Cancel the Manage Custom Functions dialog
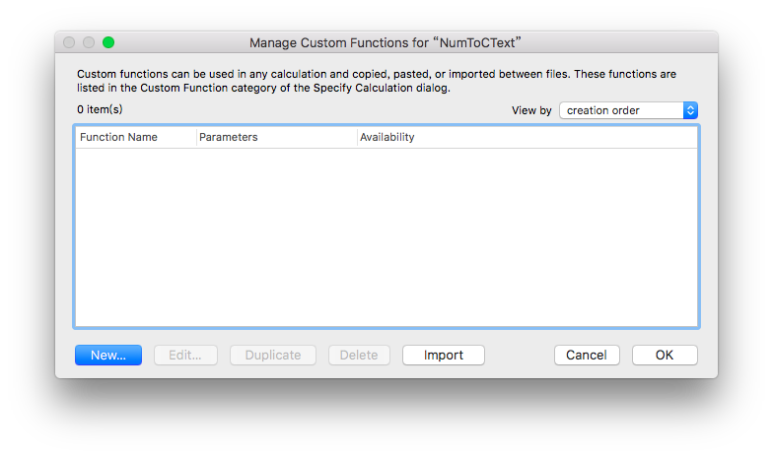Screen dimensions: 773x457 (x=587, y=355)
